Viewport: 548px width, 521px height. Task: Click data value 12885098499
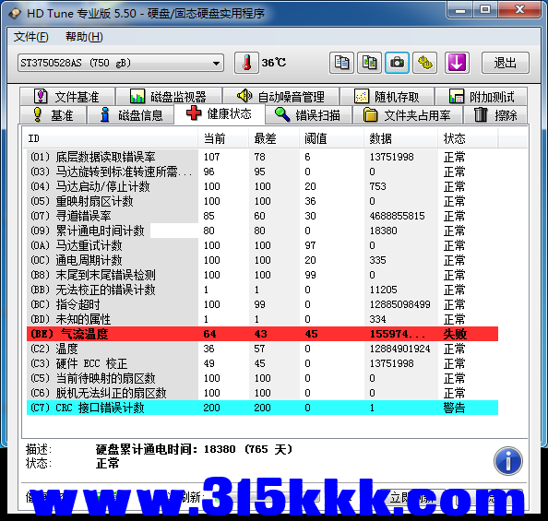click(x=399, y=304)
